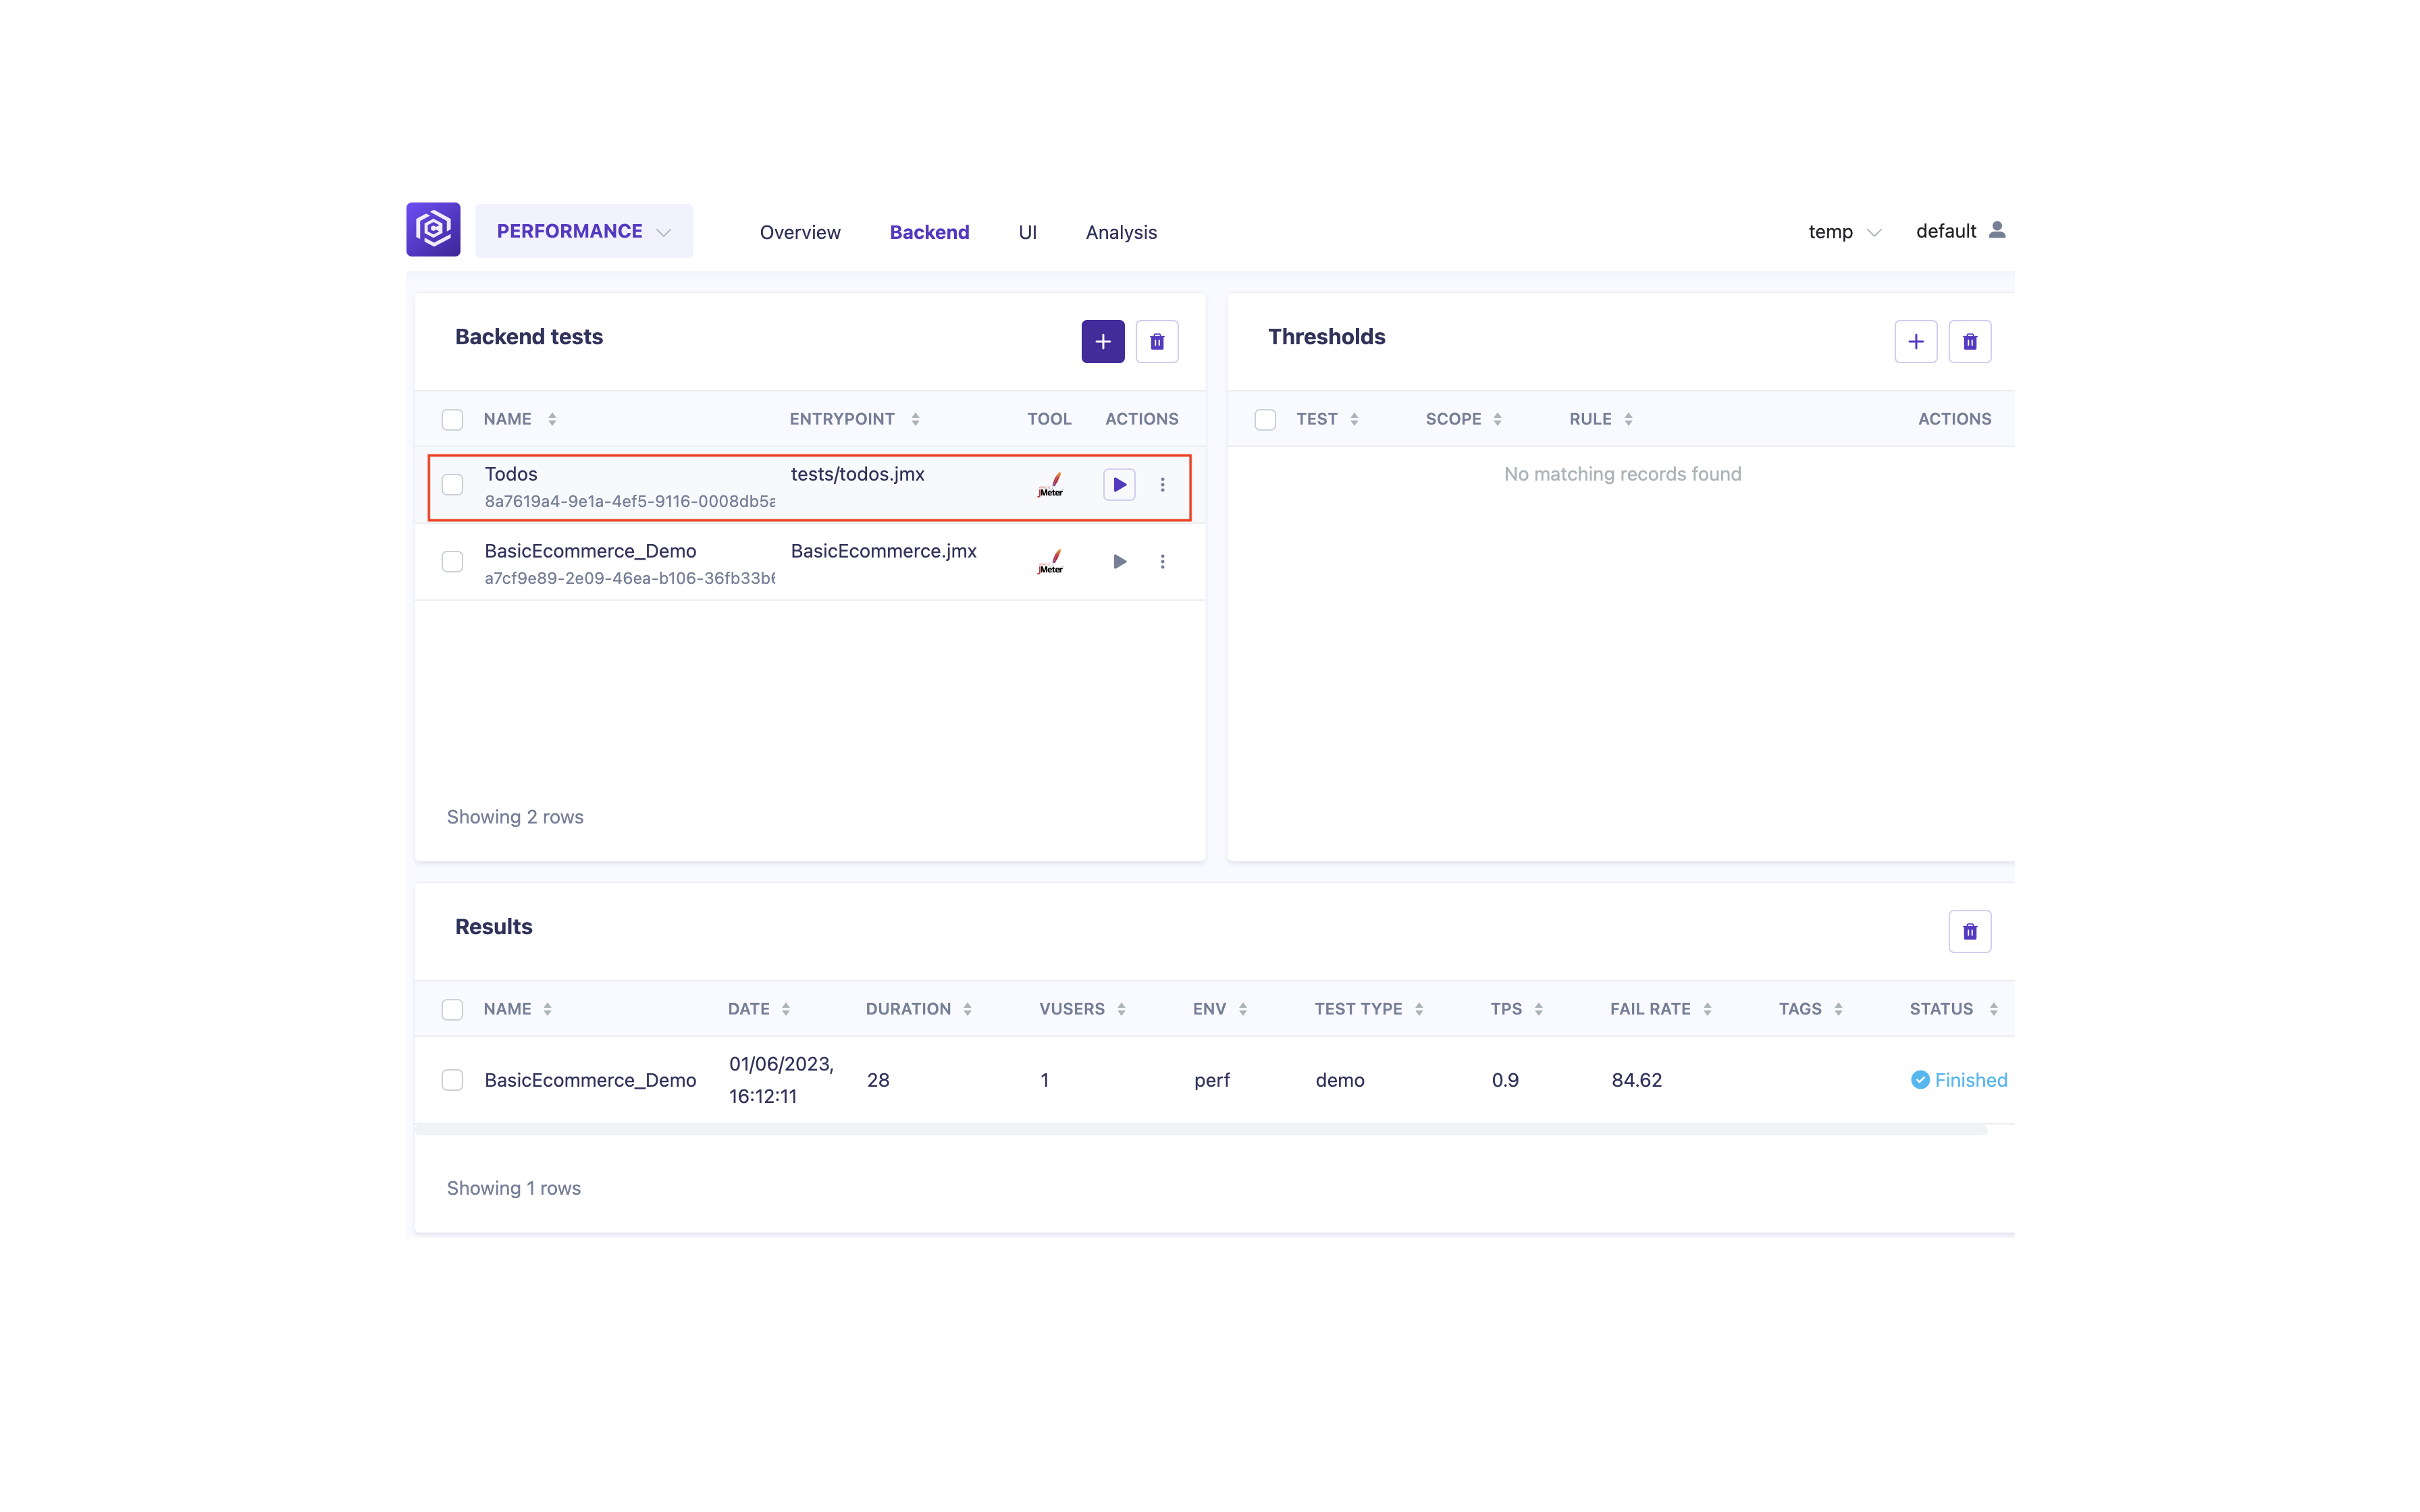Click the Carrier hexagon logo icon
This screenshot has width=2420, height=1512.
433,230
